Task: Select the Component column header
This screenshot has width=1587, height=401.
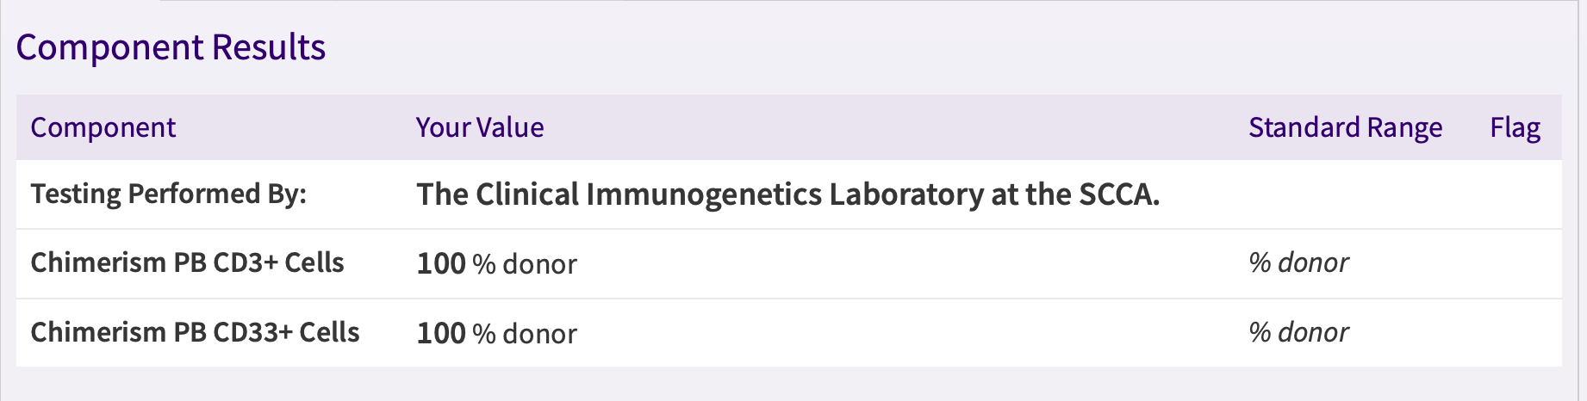Action: point(103,127)
